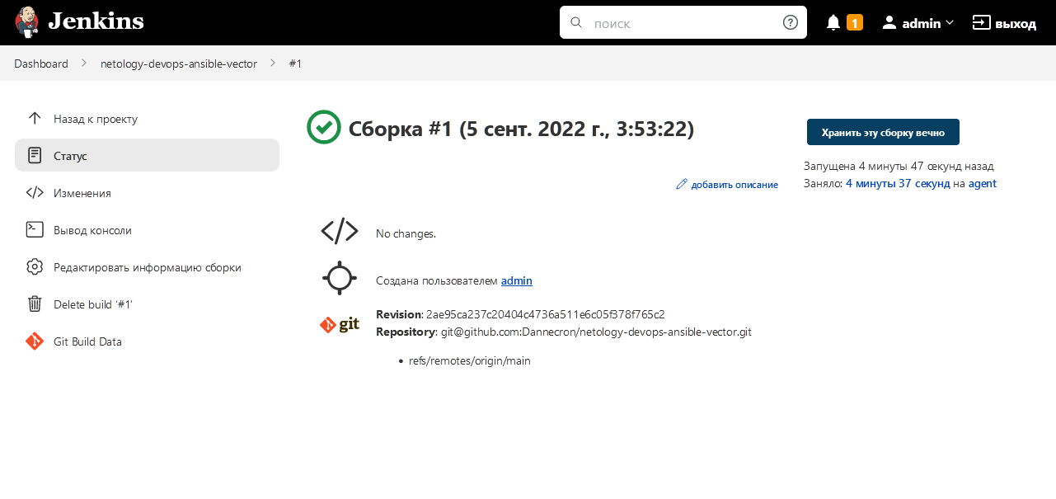Screen dimensions: 1056x499
Task: Go back via Назад к проекту
Action: tap(95, 119)
